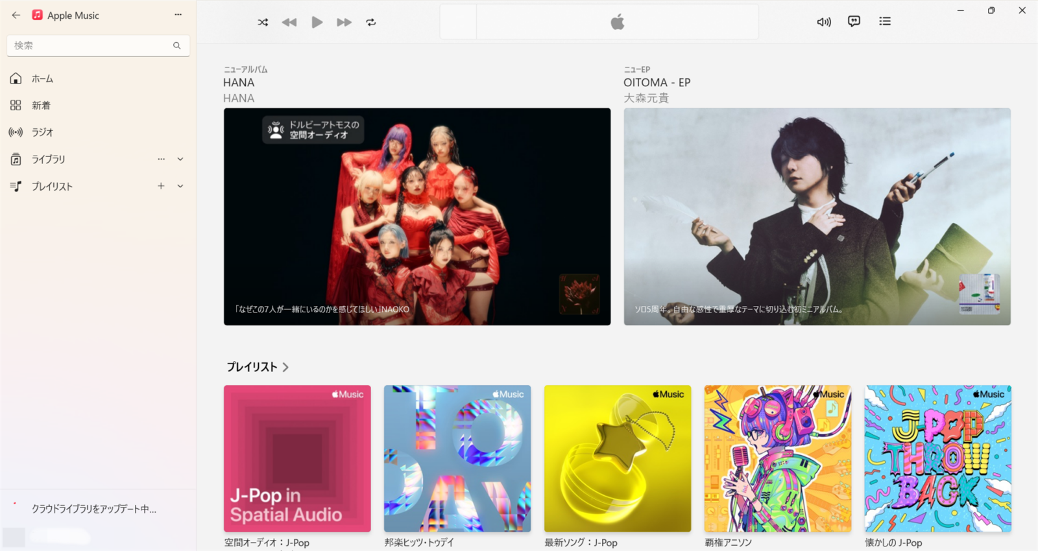Click the 邦楽ヒッツ・トゥデイ caption
Image resolution: width=1038 pixels, height=551 pixels.
(x=419, y=543)
